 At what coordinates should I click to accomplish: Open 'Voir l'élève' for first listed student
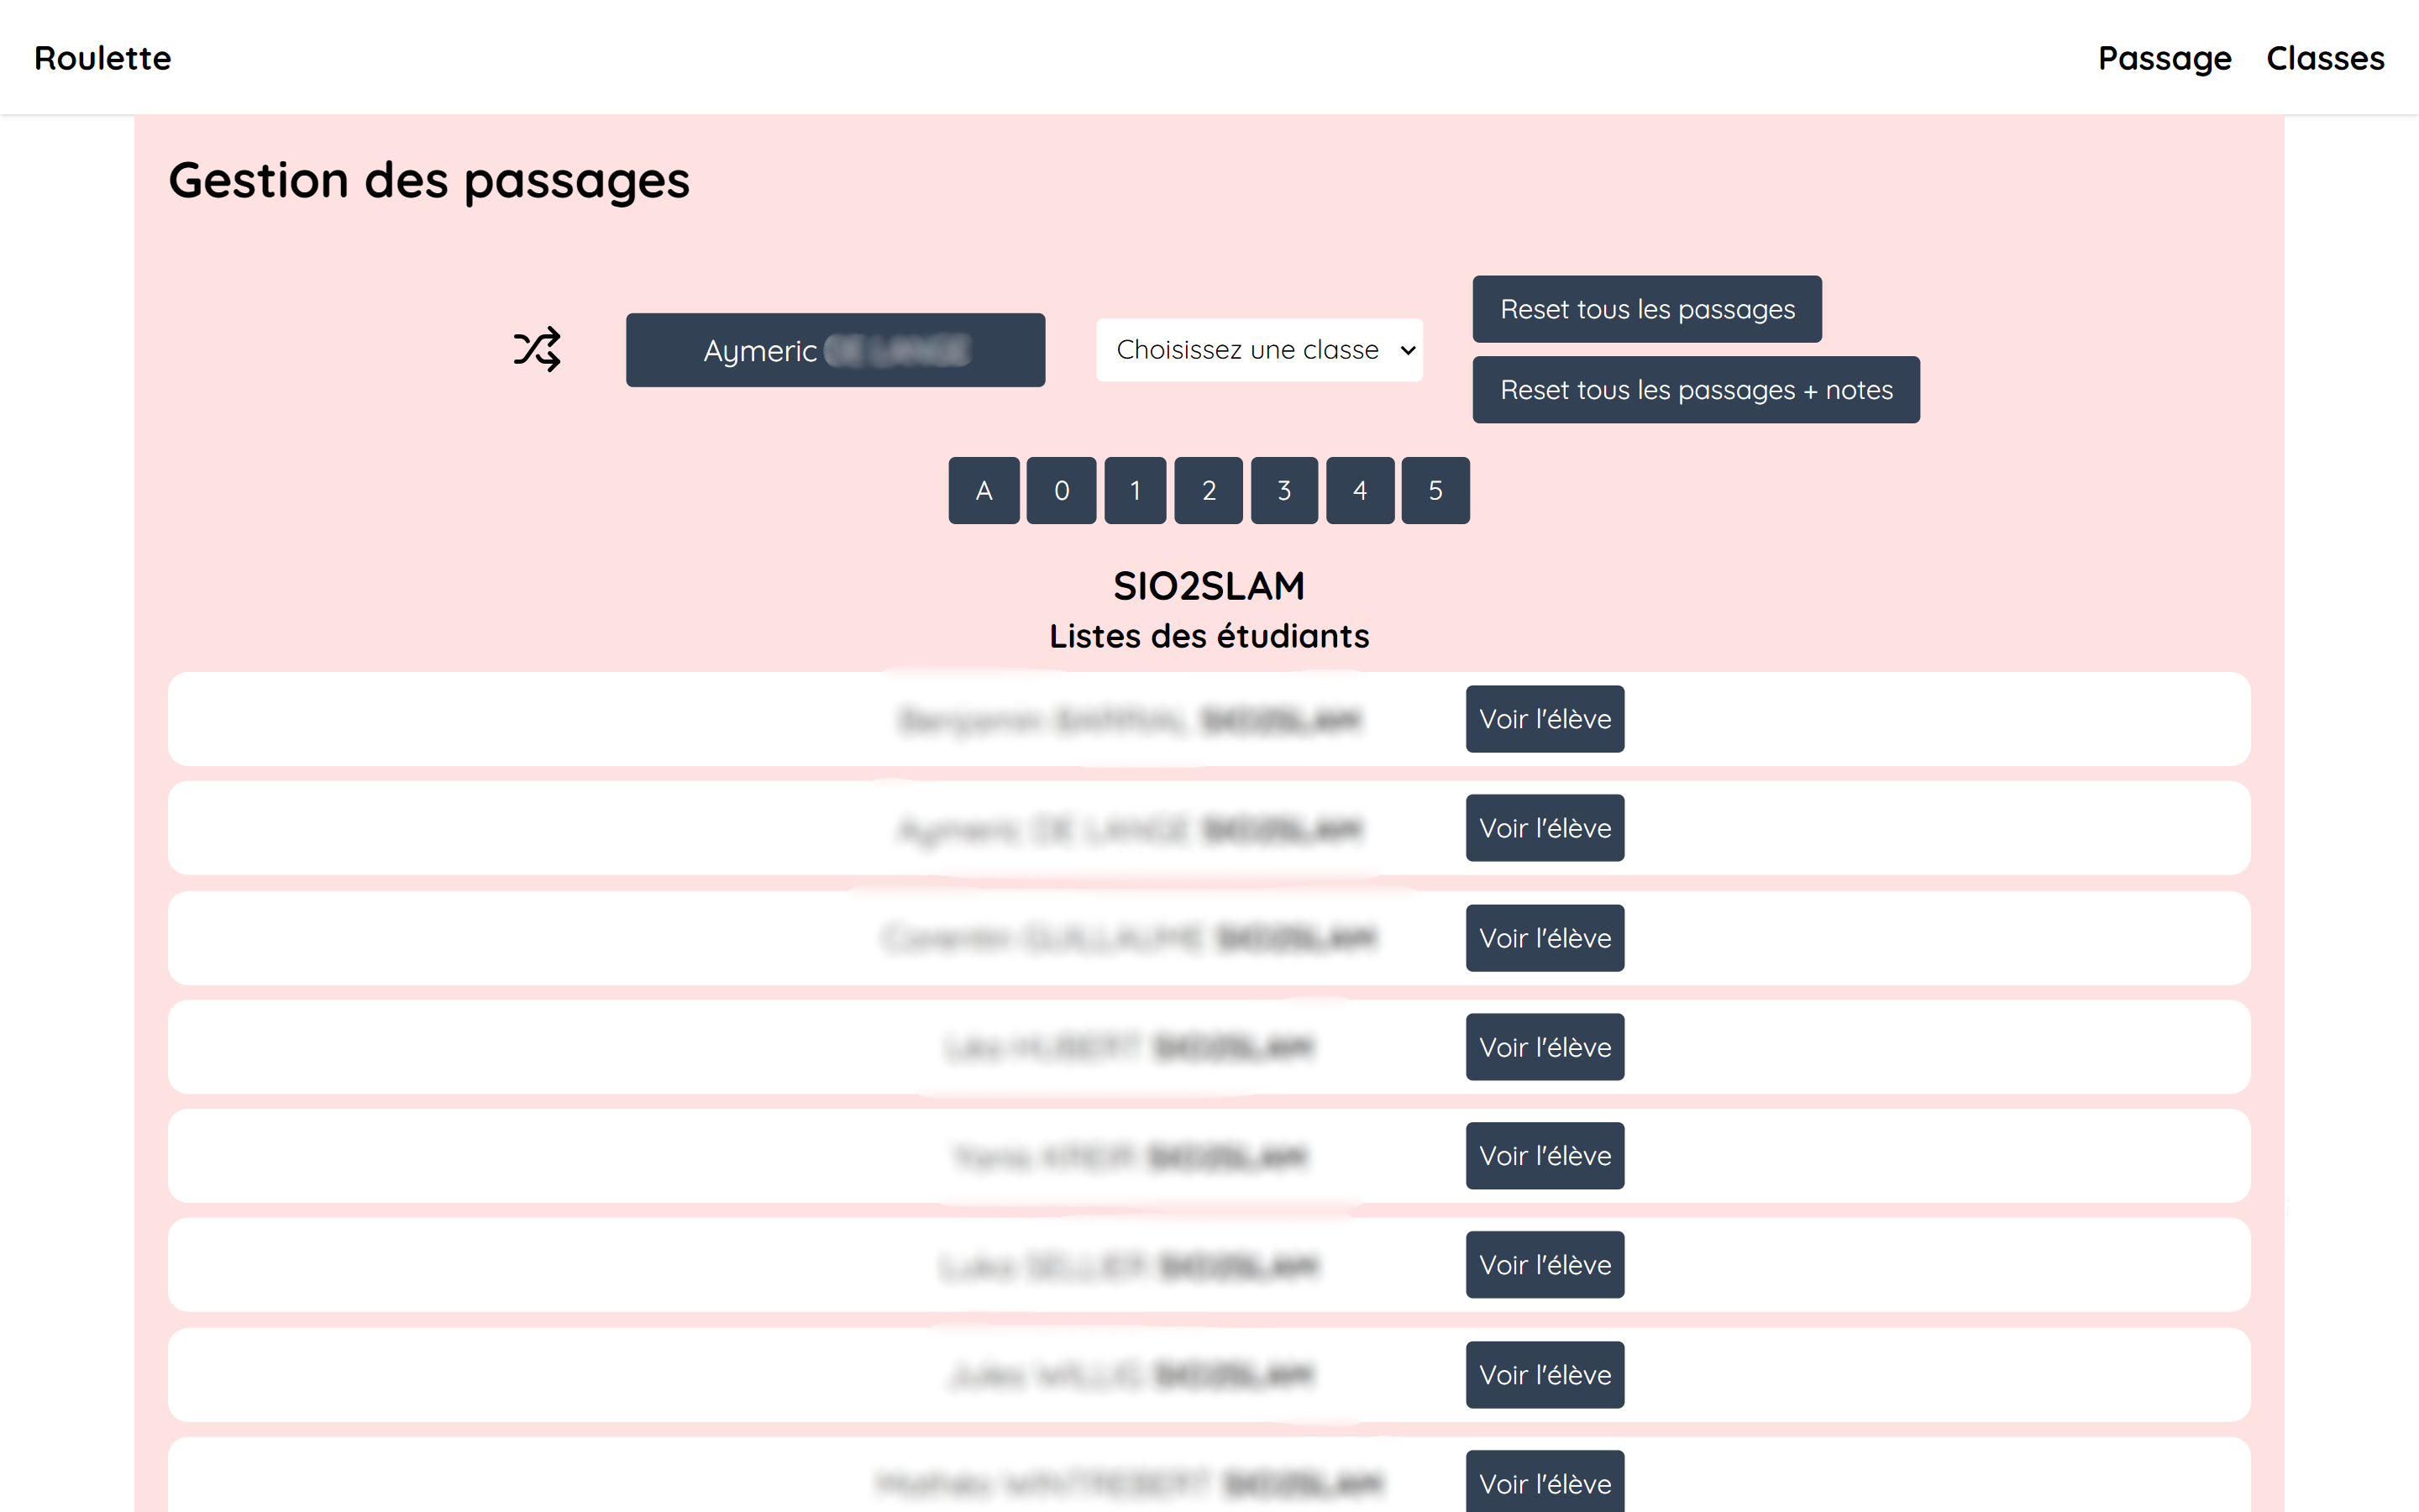pyautogui.click(x=1545, y=718)
